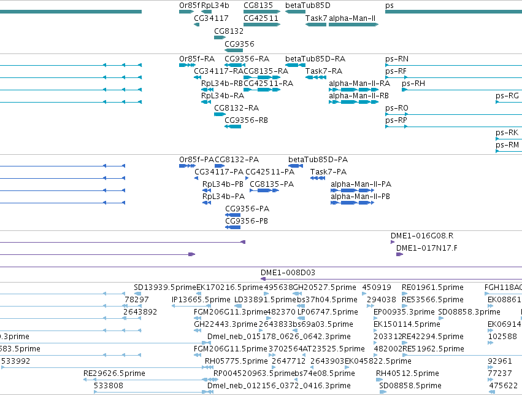Click the ps-RH transcript label

point(413,84)
